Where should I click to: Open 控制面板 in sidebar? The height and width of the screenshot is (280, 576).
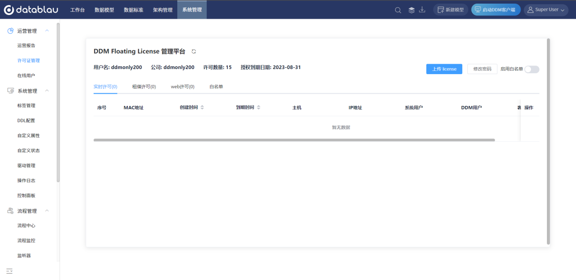pos(26,195)
